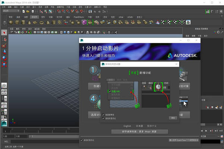Image resolution: width=224 pixels, height=149 pixels.
Task: Switch to four view layout
Action: (x=4, y=92)
